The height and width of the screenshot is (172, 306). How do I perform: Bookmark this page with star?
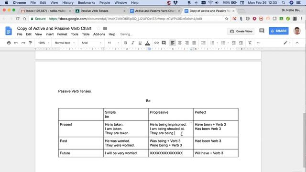pyautogui.click(x=226, y=19)
